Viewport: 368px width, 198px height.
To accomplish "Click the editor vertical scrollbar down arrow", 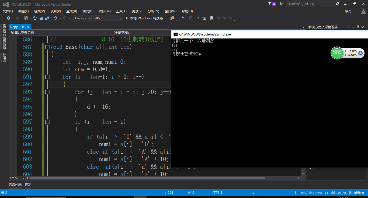I will pyautogui.click(x=303, y=174).
